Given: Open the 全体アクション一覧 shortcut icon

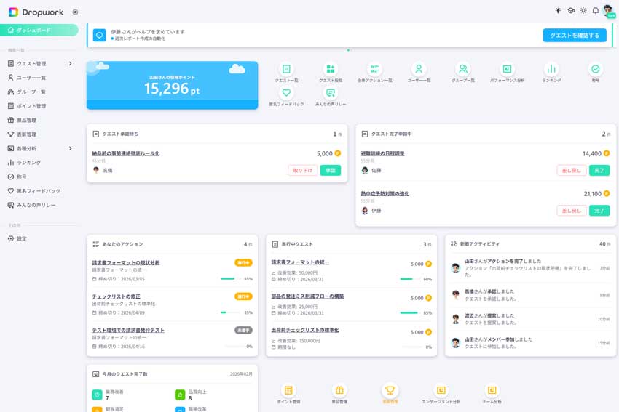Looking at the screenshot, I should (x=374, y=69).
